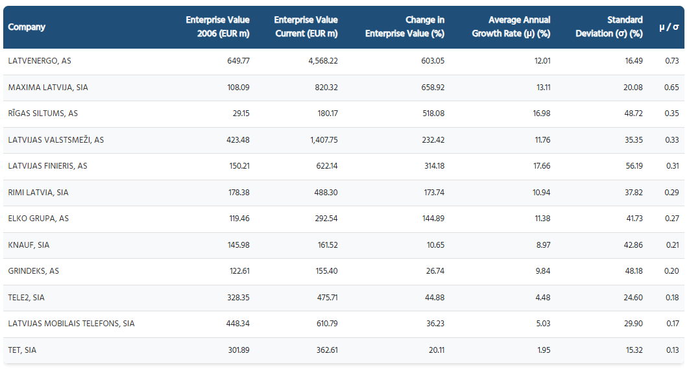Select the ELKO GRUPA, AS company
The height and width of the screenshot is (371, 689).
(x=38, y=219)
